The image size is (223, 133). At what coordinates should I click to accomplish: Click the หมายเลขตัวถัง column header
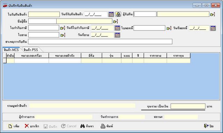[65, 56]
